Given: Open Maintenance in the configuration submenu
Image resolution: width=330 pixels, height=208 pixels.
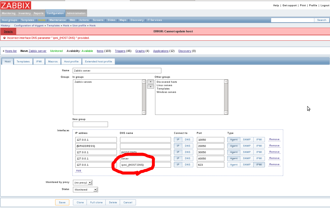Looking at the screenshot, I should 58,20.
